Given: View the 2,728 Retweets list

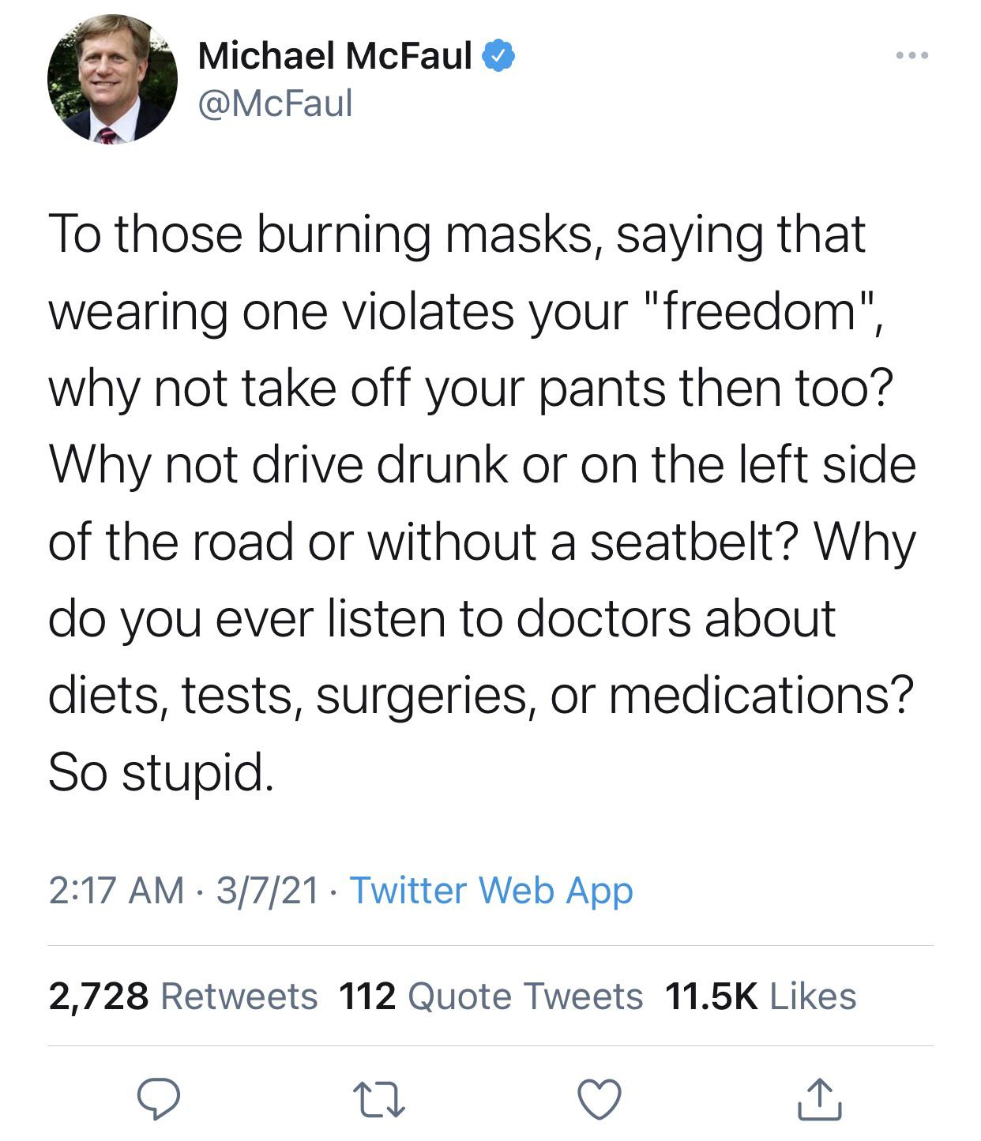Looking at the screenshot, I should pyautogui.click(x=182, y=996).
